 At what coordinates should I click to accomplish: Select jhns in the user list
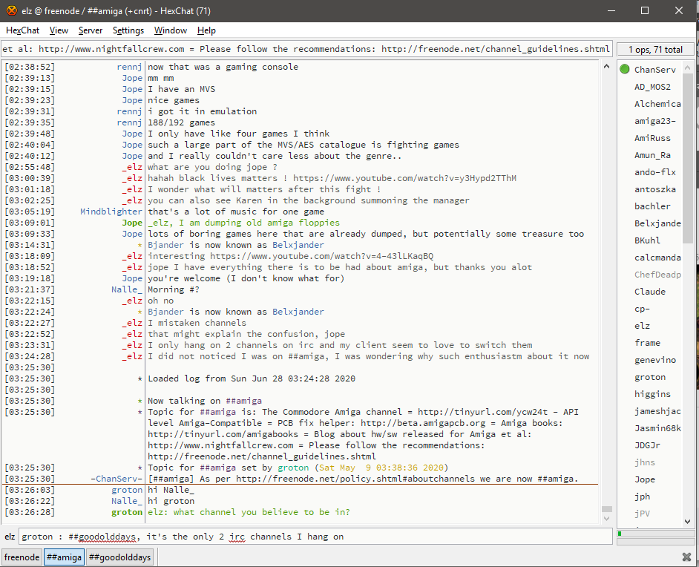click(645, 462)
